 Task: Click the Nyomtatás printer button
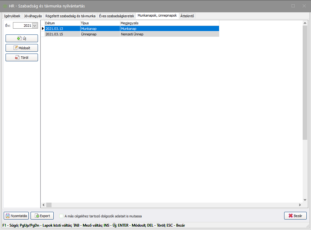coord(16,216)
